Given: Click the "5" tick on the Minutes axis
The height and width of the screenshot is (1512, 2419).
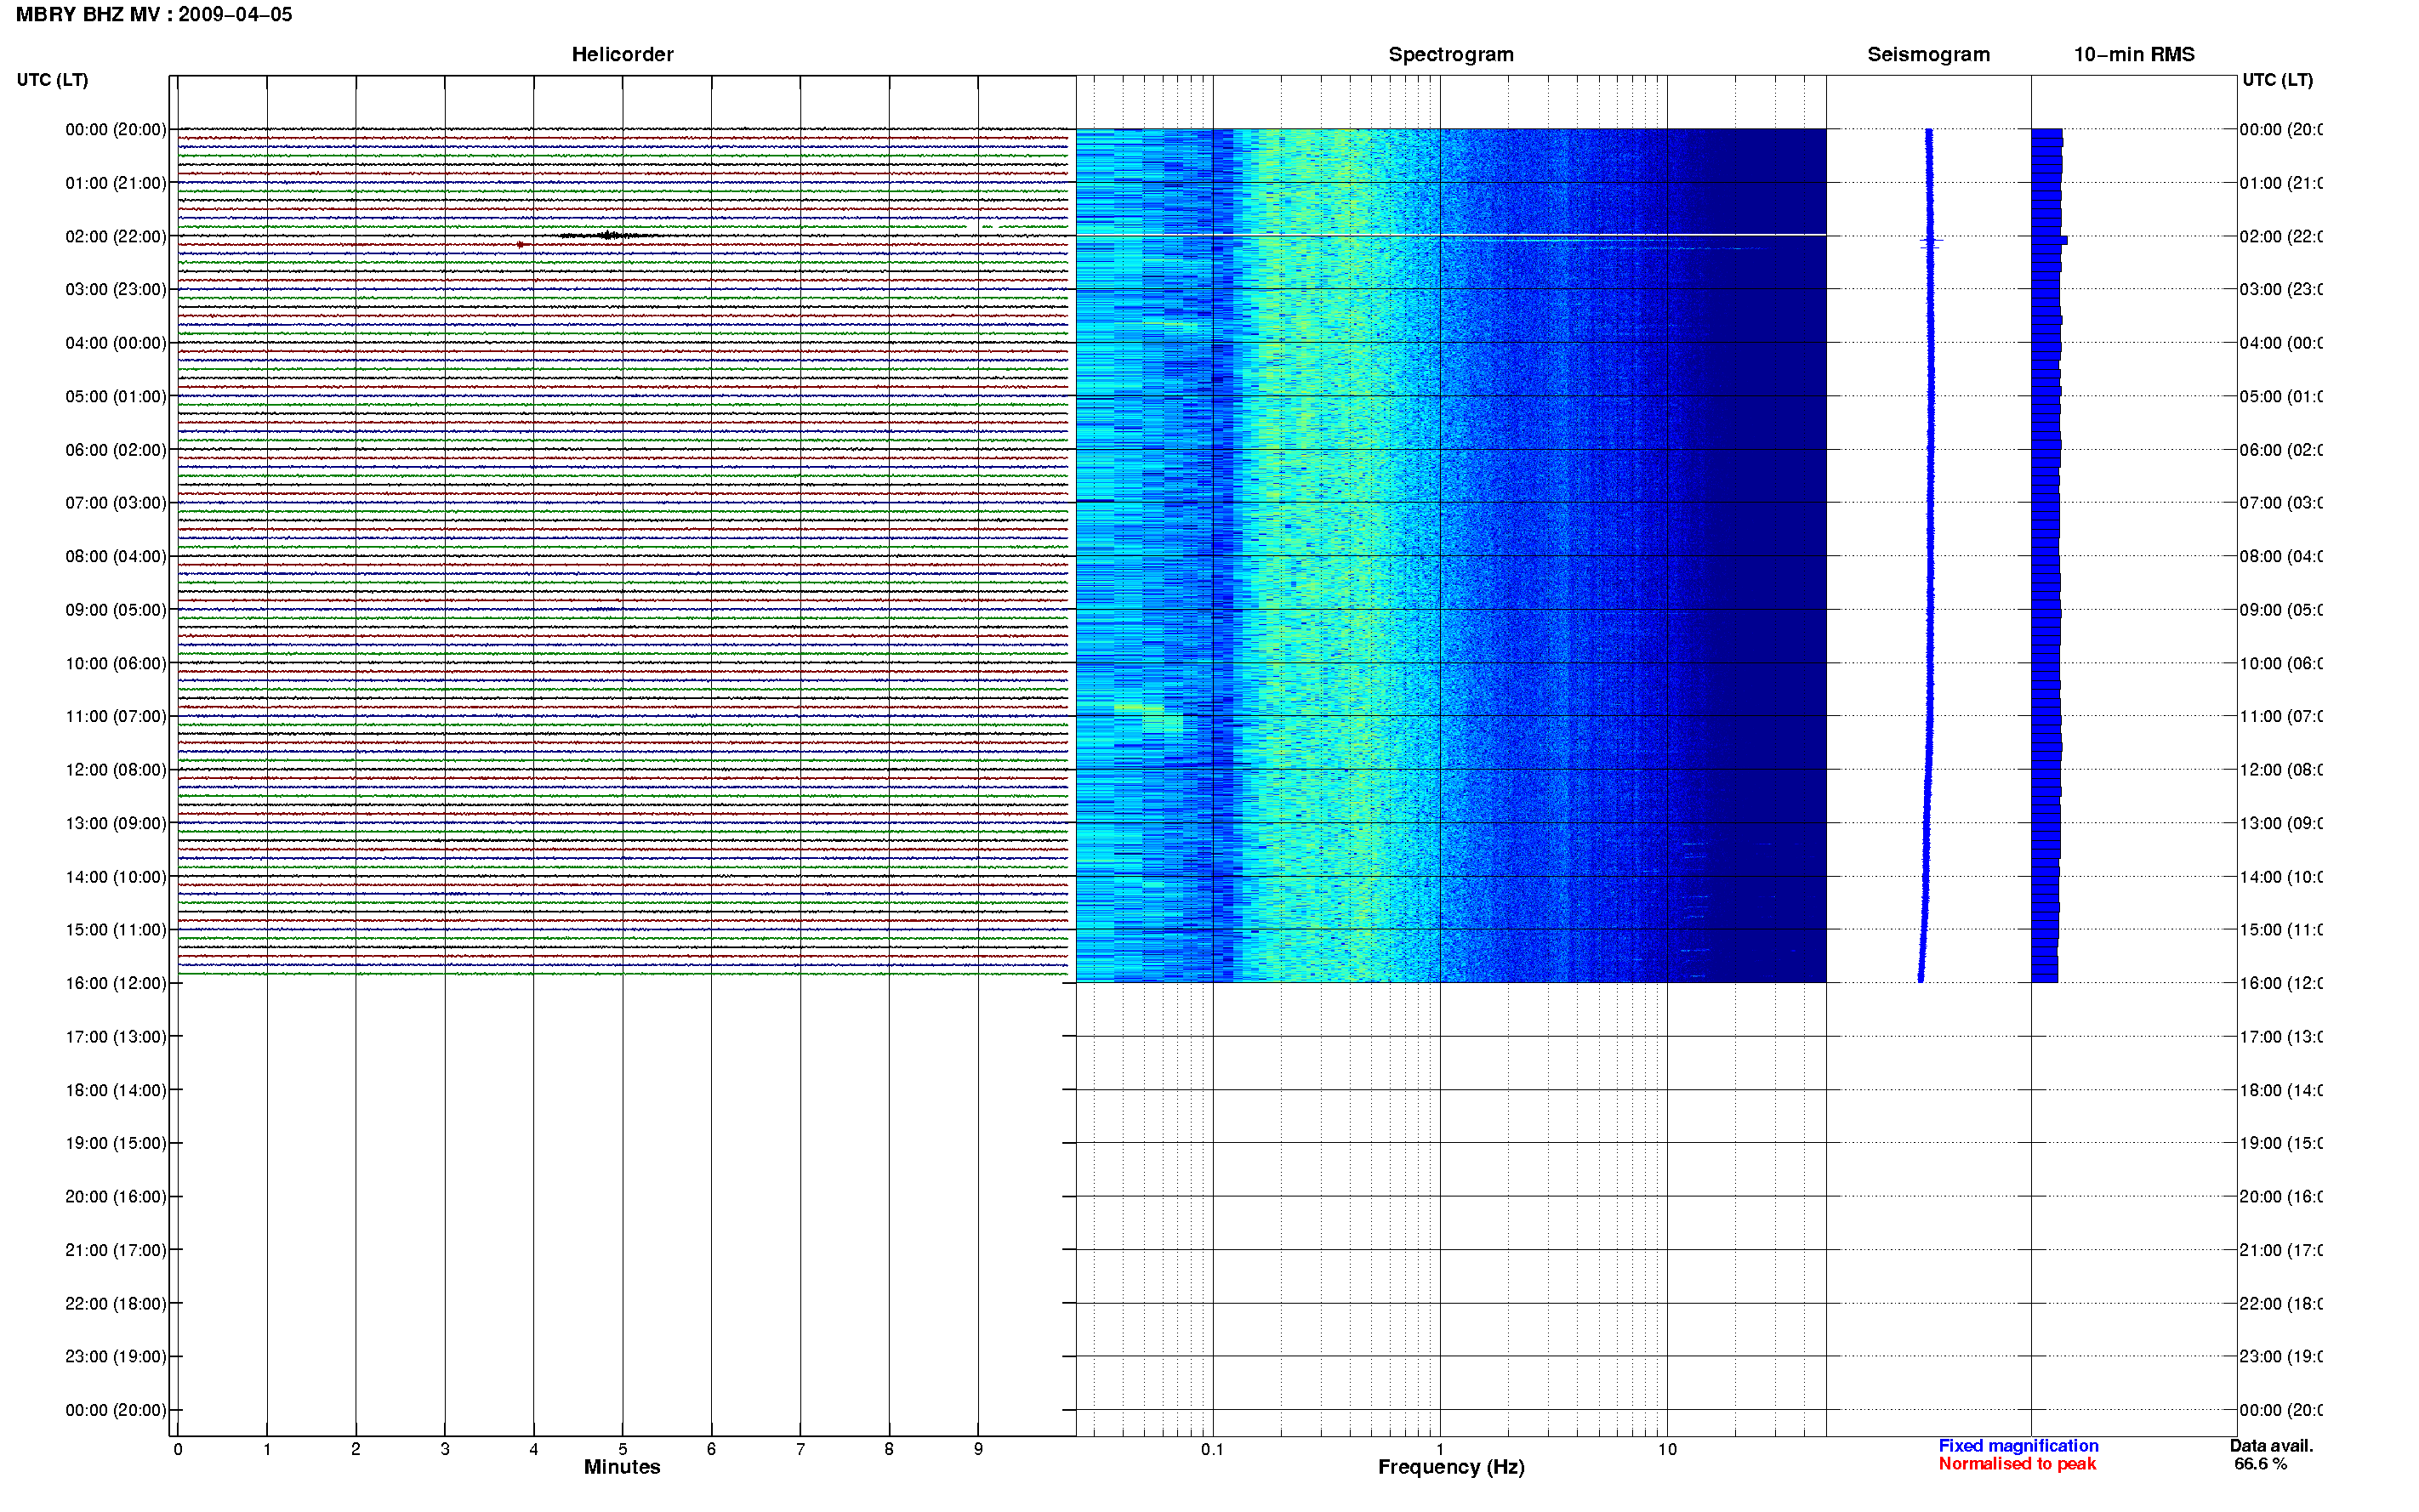Looking at the screenshot, I should (x=623, y=1449).
